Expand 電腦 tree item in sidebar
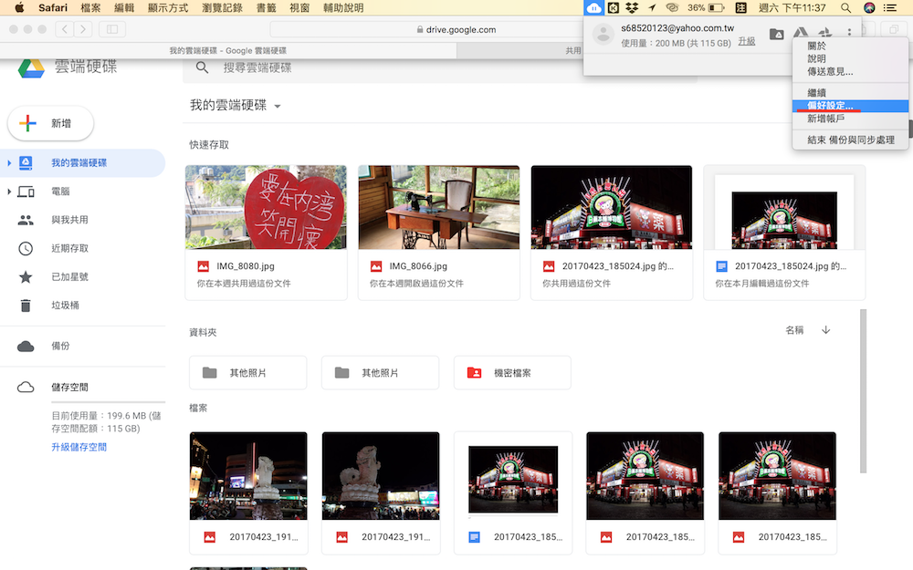The image size is (913, 570). point(9,192)
